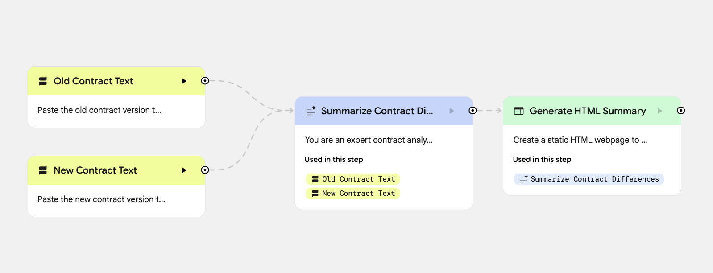Select the Generate HTML Summary node title
The width and height of the screenshot is (713, 273).
point(587,111)
